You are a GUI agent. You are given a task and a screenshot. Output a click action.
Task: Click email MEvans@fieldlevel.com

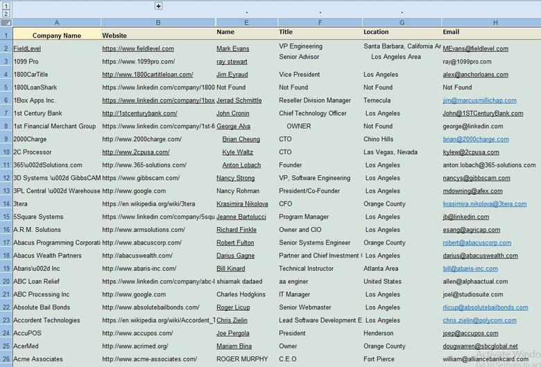coord(475,48)
